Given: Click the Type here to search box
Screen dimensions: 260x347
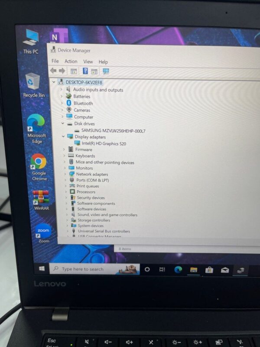Looking at the screenshot, I should click(x=94, y=269).
